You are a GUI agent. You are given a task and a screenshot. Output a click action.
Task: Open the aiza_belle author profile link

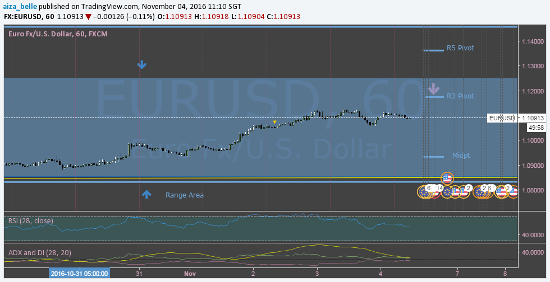[x=20, y=6]
